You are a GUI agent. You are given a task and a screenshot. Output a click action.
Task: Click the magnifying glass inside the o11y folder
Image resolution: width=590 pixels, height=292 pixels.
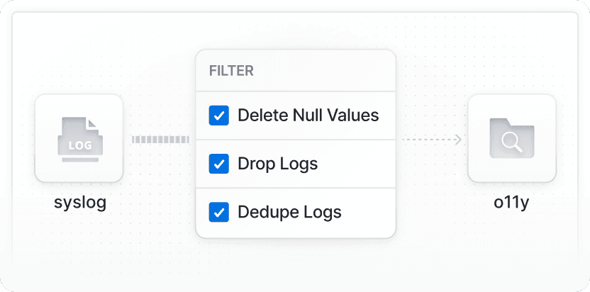511,142
